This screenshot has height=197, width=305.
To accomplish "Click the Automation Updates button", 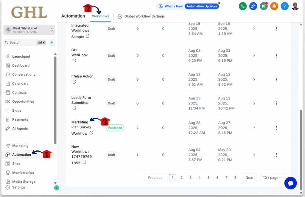I will click(202, 6).
